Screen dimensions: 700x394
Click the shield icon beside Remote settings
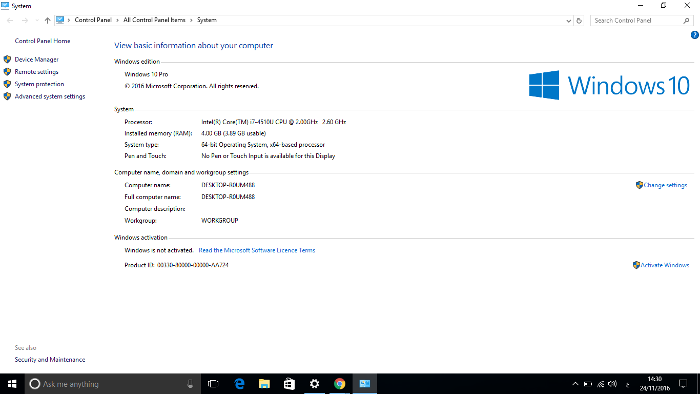click(x=7, y=72)
